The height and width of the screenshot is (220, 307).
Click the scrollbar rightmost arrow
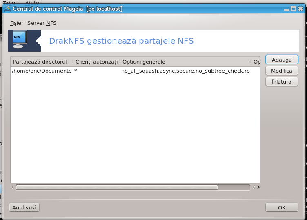coord(258,187)
